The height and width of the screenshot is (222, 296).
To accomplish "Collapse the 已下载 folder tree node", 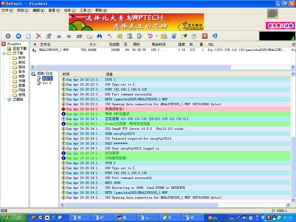I will coord(4,53).
